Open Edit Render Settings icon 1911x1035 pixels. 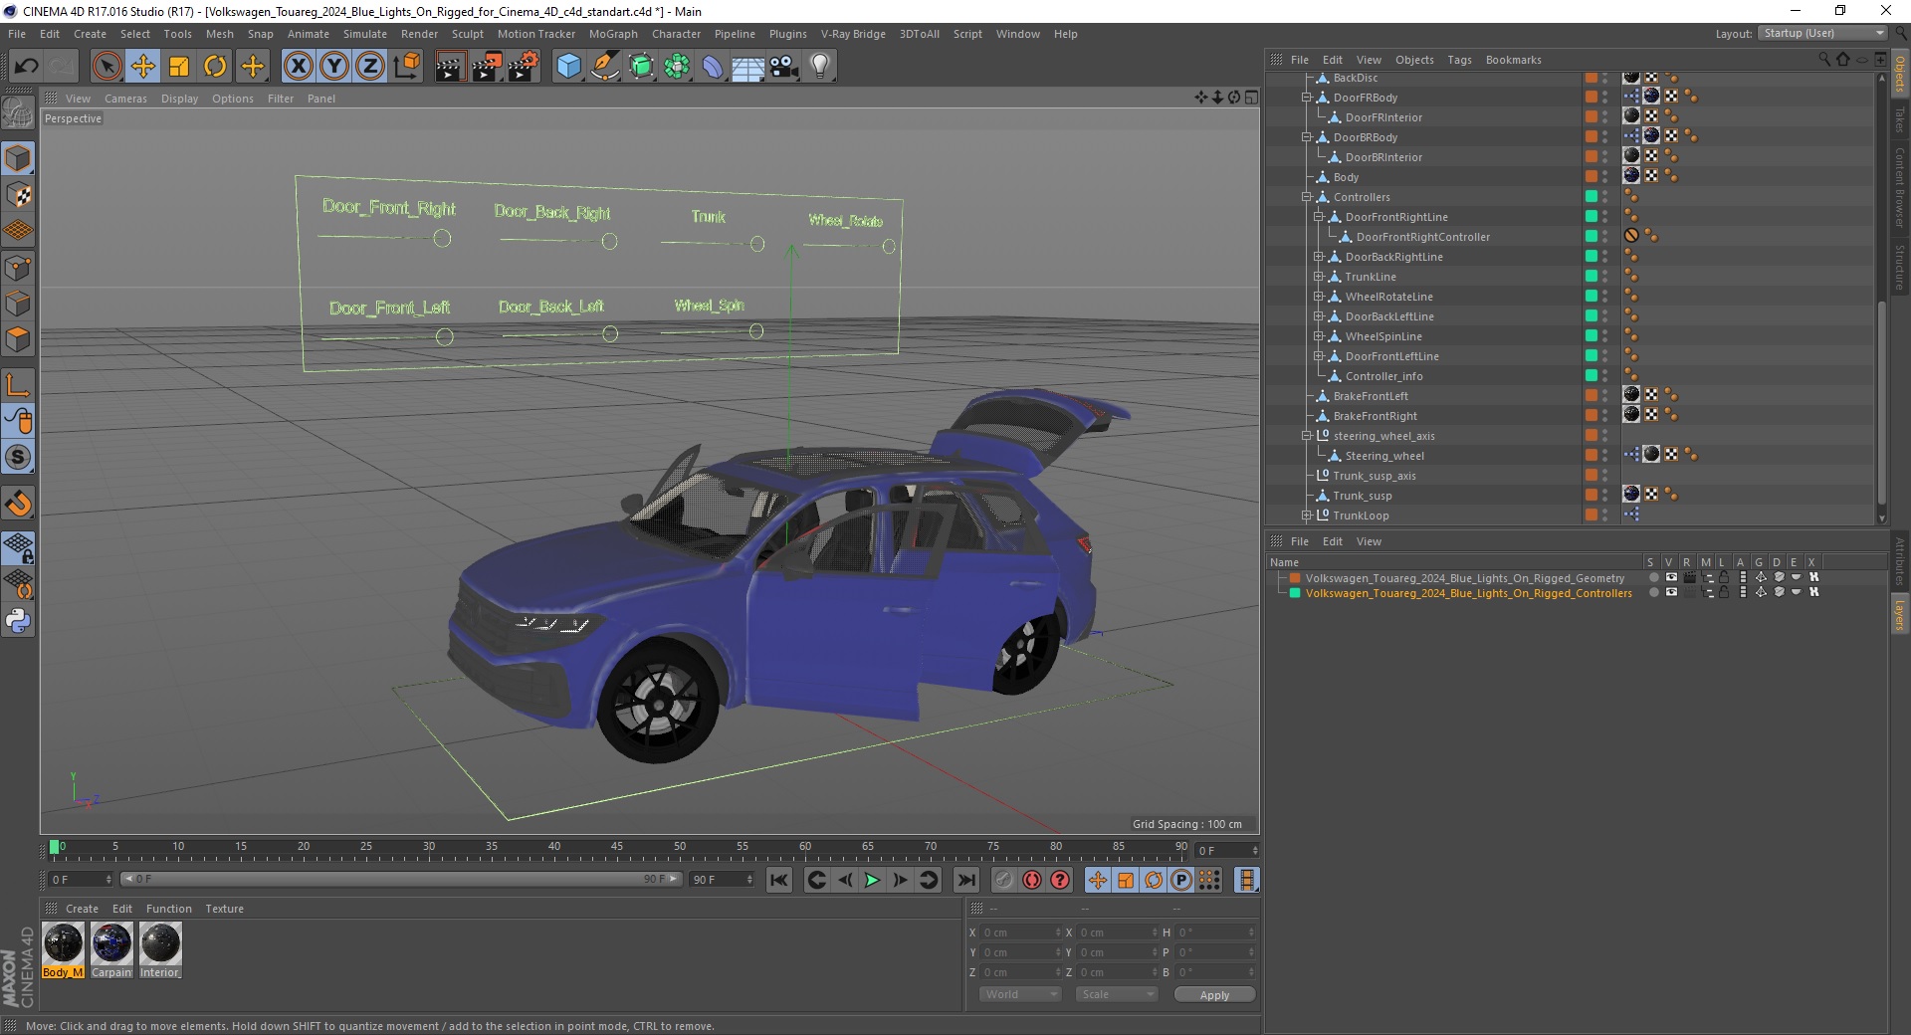[x=524, y=67]
